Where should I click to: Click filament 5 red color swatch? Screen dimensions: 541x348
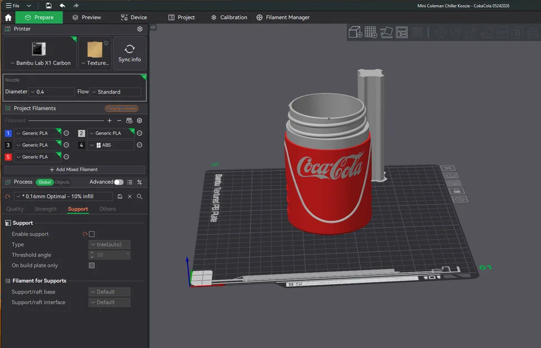[x=8, y=157]
